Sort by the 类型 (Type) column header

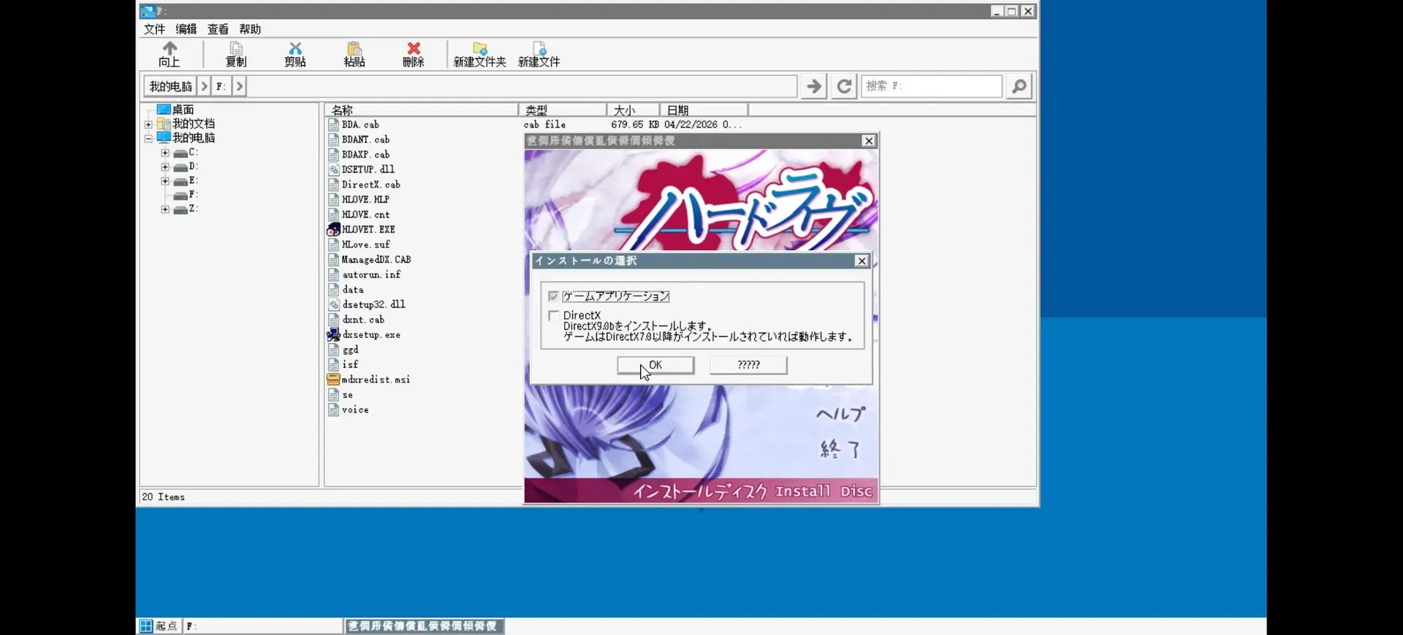click(x=562, y=110)
